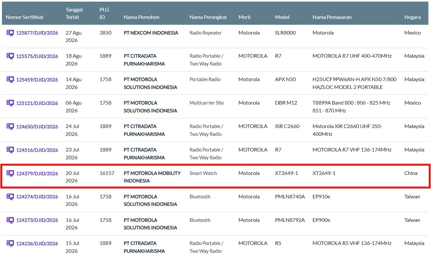
Task: Click certificate icon beside 124273/DJID/2026
Action: coord(10,220)
